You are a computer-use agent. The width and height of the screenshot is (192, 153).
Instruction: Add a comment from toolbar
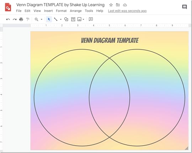(91, 19)
